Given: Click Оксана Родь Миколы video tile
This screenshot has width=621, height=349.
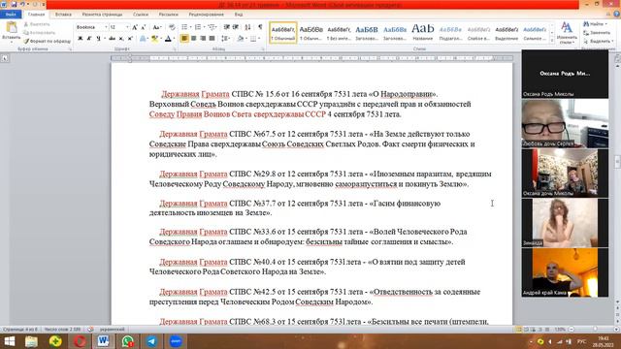Looking at the screenshot, I should 565,74.
